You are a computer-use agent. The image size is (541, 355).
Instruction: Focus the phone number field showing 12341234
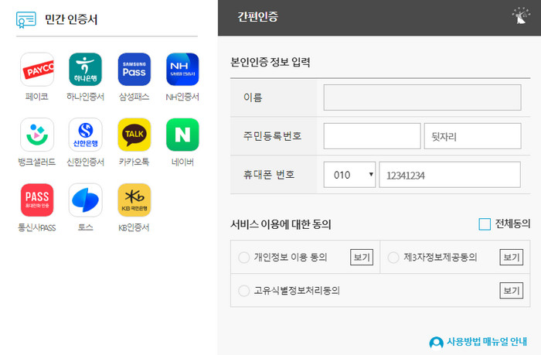click(450, 175)
